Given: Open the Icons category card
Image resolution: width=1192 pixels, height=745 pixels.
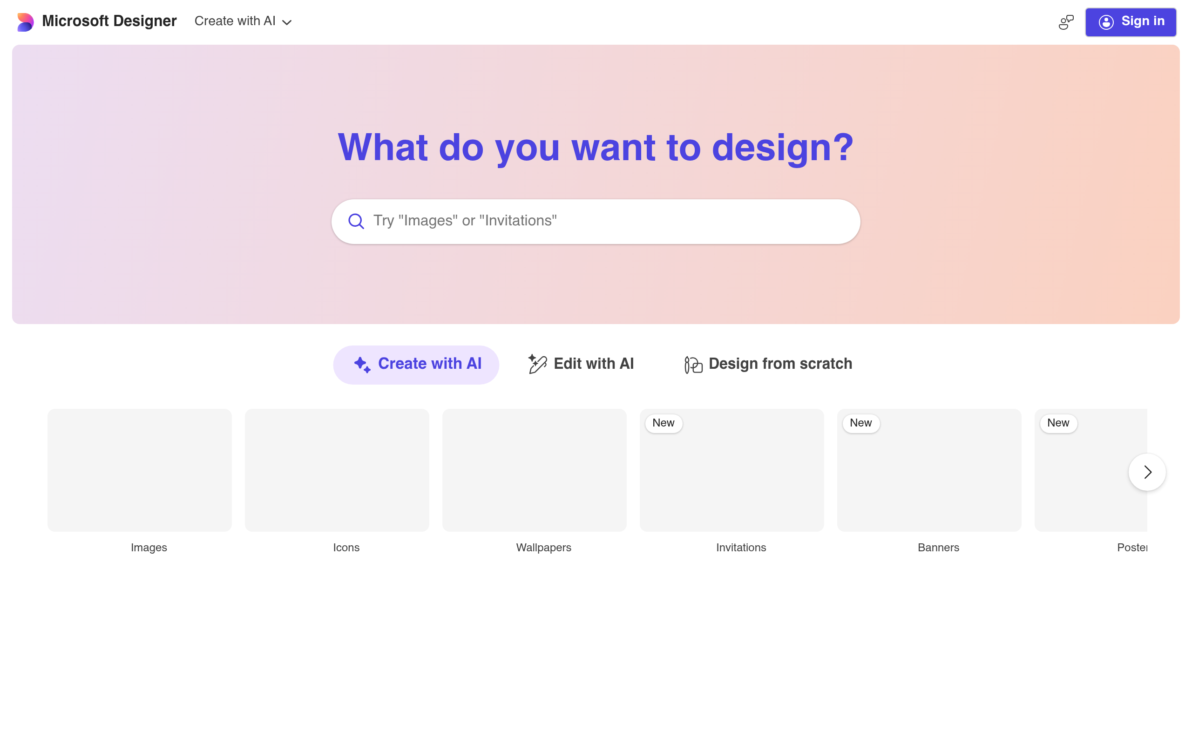Looking at the screenshot, I should click(337, 470).
